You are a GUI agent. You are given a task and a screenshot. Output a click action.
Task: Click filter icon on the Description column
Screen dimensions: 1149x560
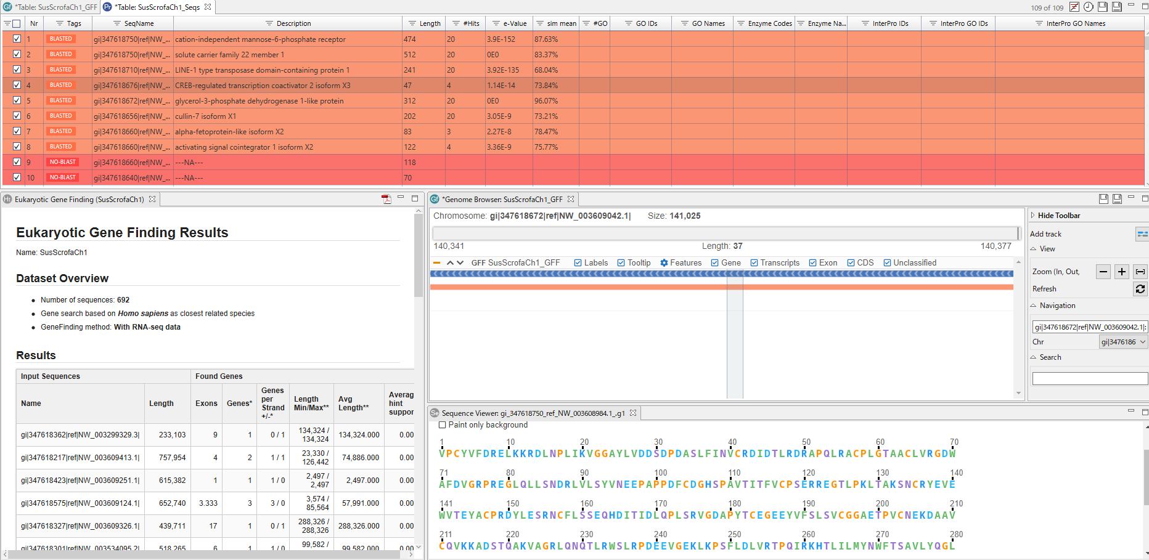click(x=269, y=23)
